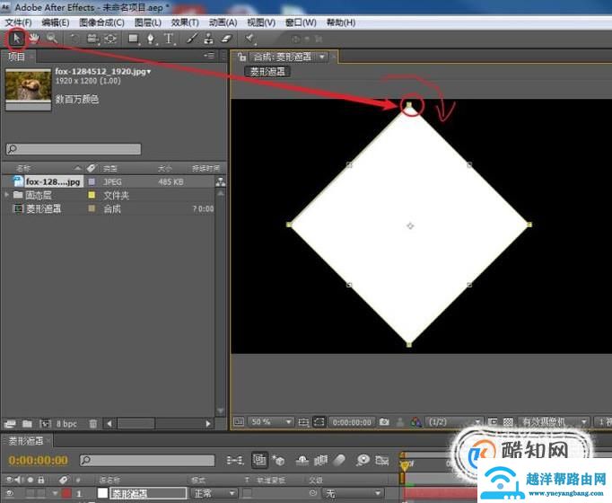Delete selected project item with trash icon
Image resolution: width=612 pixels, height=503 pixels.
click(x=93, y=424)
